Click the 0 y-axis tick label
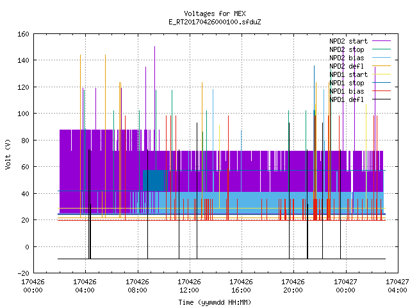This screenshot has height=308, width=410. click(27, 246)
